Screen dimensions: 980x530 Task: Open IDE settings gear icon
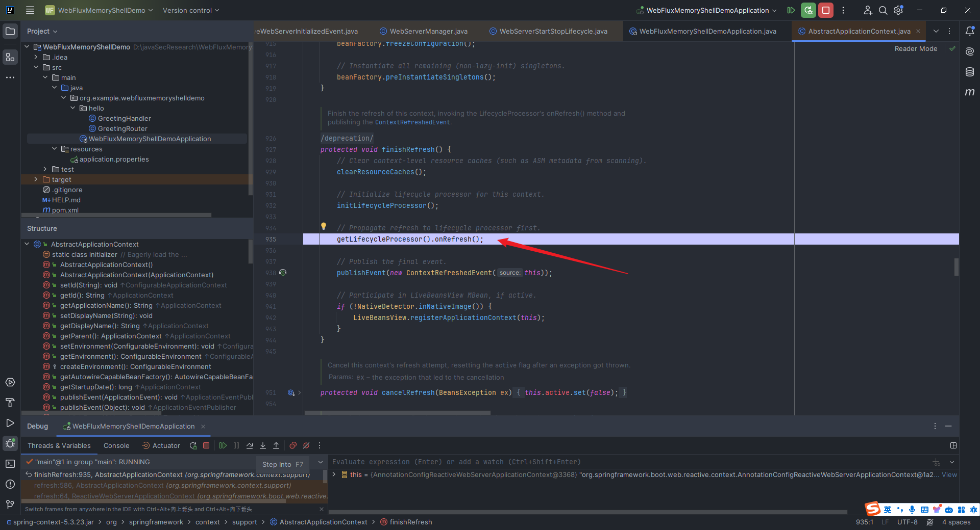[x=899, y=10]
